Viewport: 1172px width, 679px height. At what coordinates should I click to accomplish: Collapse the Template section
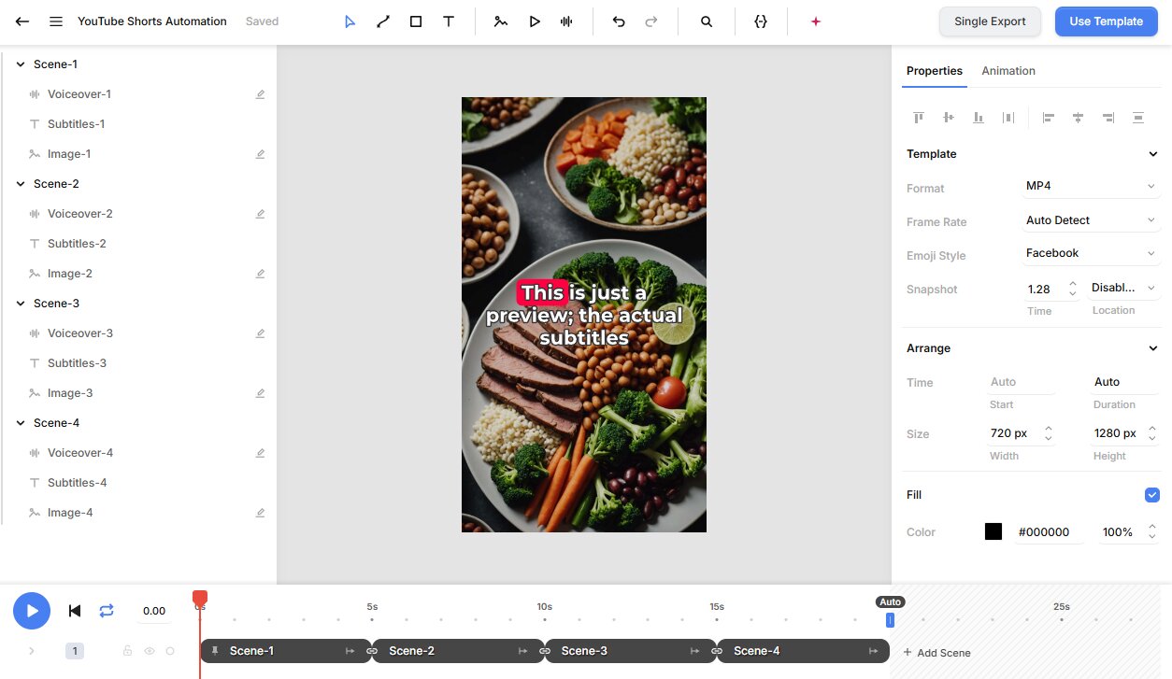[1153, 154]
